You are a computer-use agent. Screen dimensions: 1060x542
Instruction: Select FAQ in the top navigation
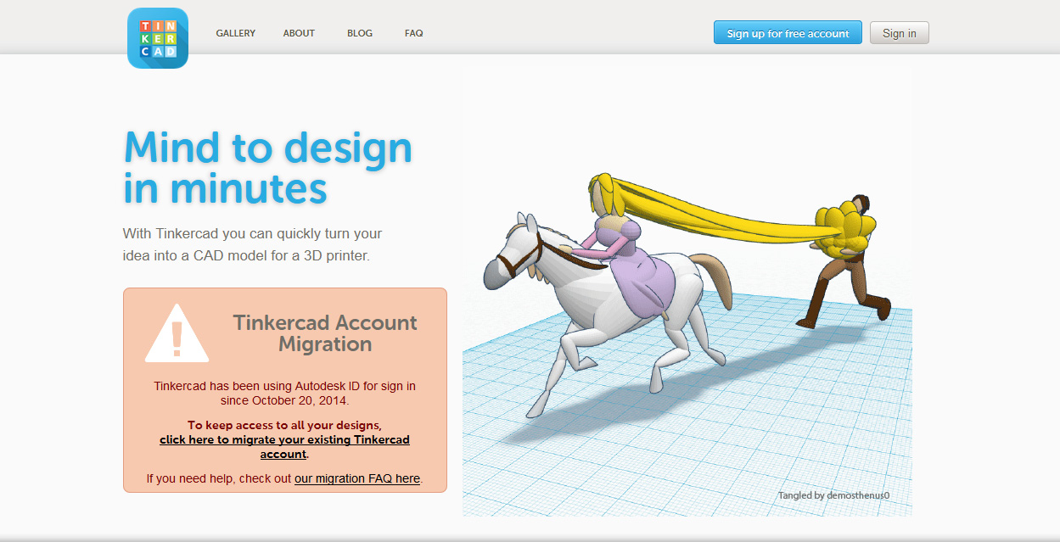413,33
